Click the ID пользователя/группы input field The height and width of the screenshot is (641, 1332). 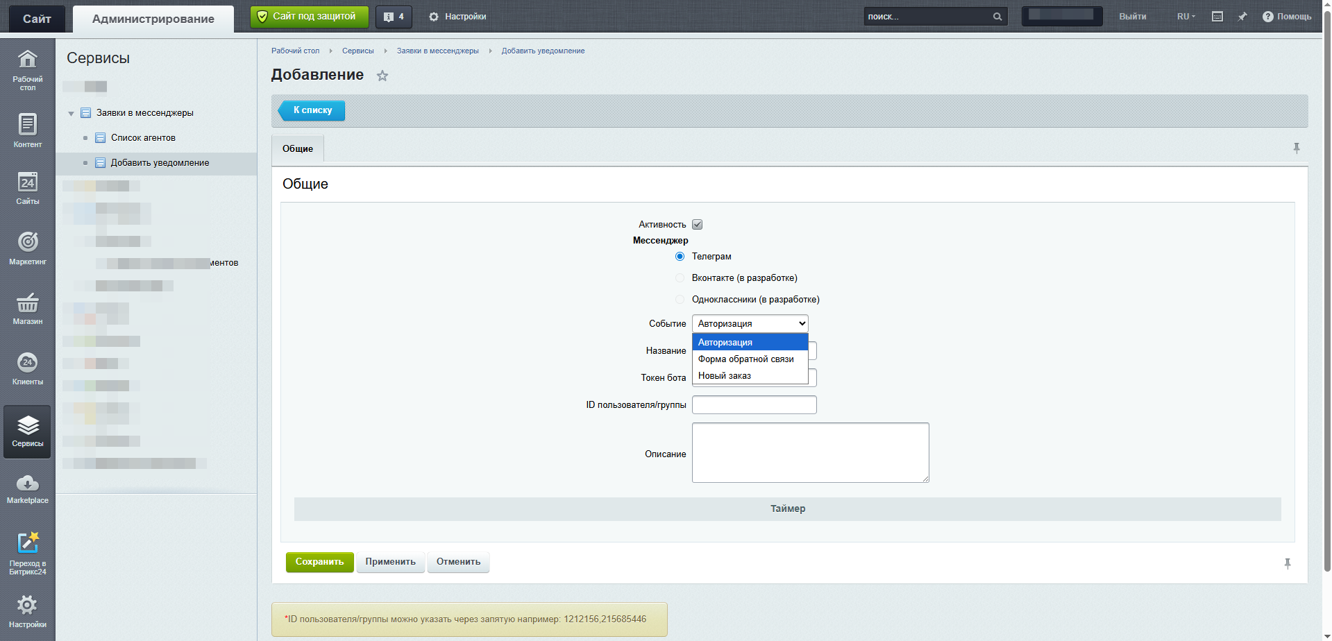pos(754,405)
